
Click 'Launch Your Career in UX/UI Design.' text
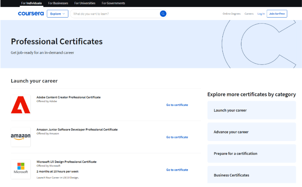point(58,178)
